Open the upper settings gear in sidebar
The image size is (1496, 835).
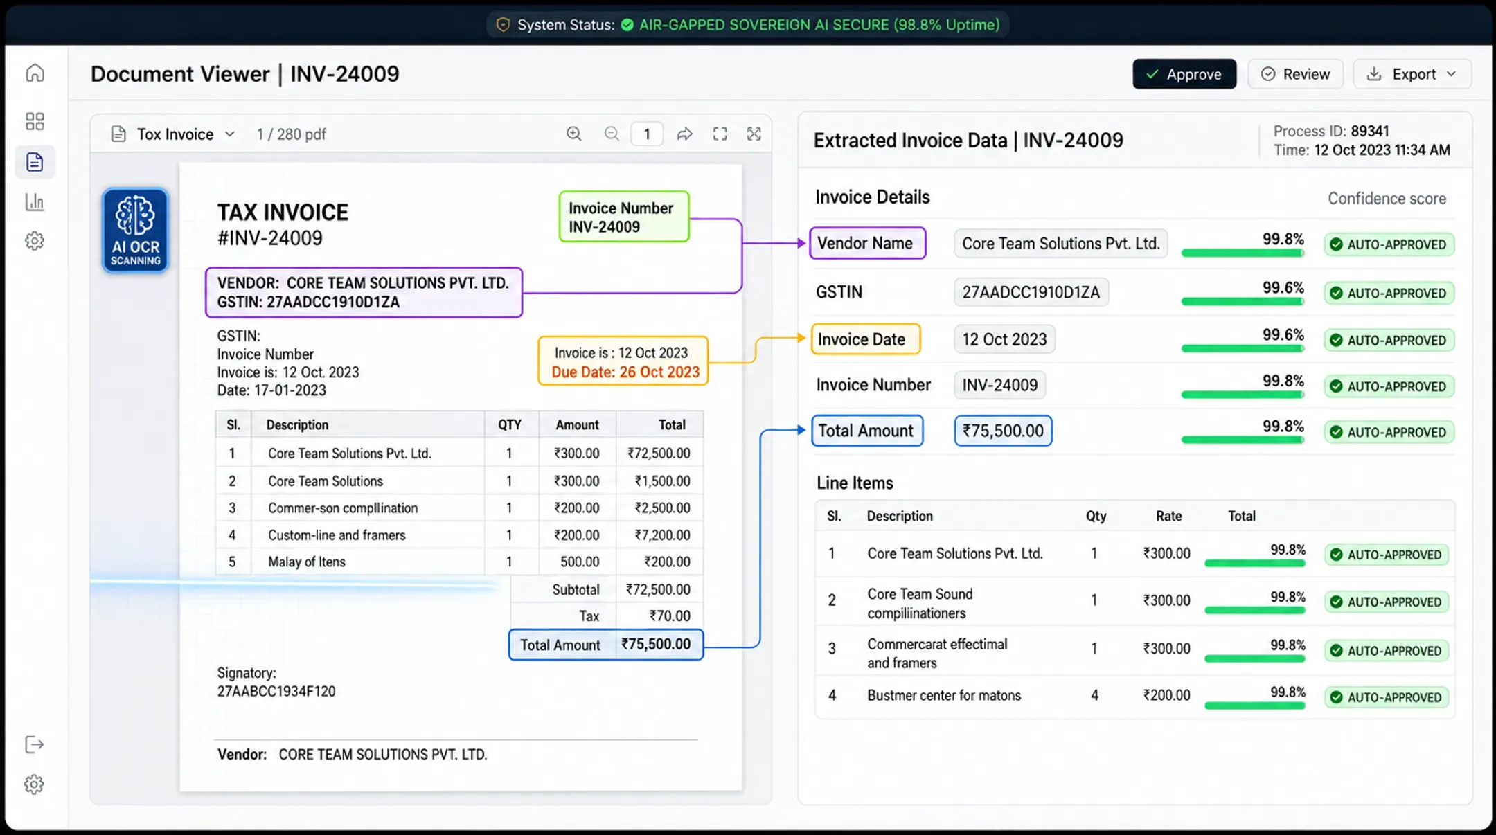pos(35,241)
